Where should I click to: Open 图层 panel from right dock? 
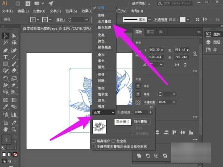[213, 42]
